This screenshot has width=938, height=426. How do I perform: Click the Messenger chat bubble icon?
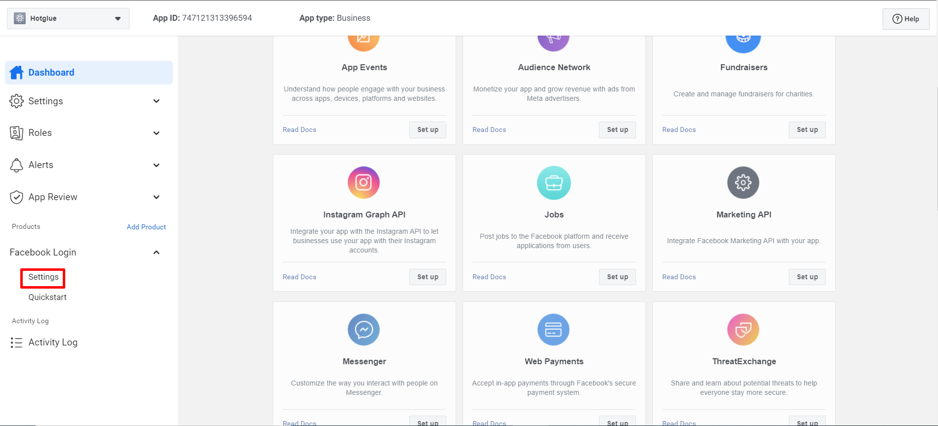364,330
